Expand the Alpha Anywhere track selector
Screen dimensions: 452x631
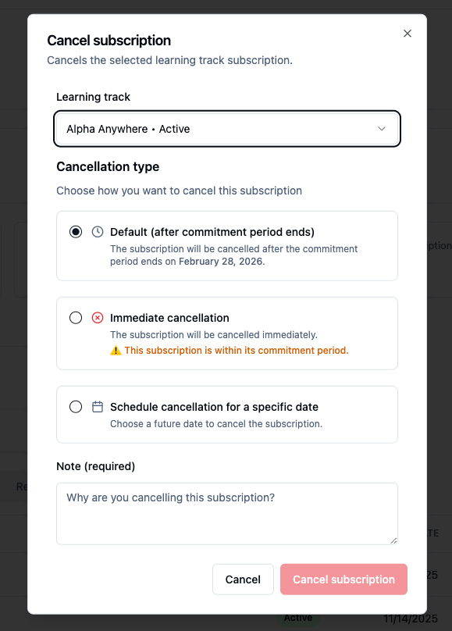[226, 128]
